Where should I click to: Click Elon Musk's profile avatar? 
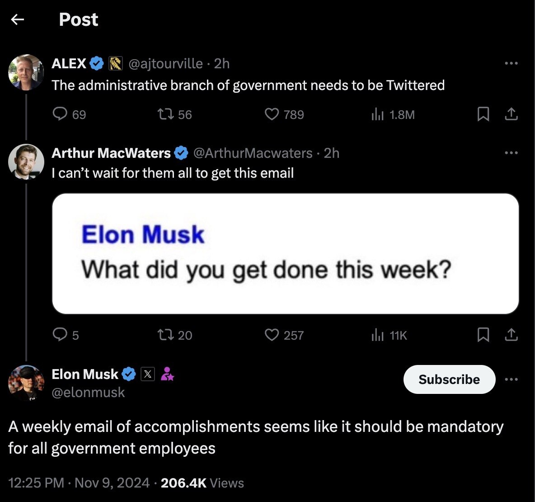26,383
